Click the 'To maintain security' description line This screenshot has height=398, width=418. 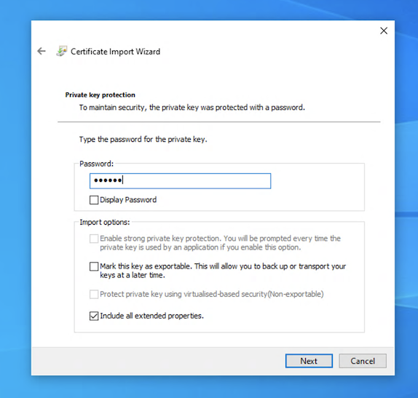192,108
